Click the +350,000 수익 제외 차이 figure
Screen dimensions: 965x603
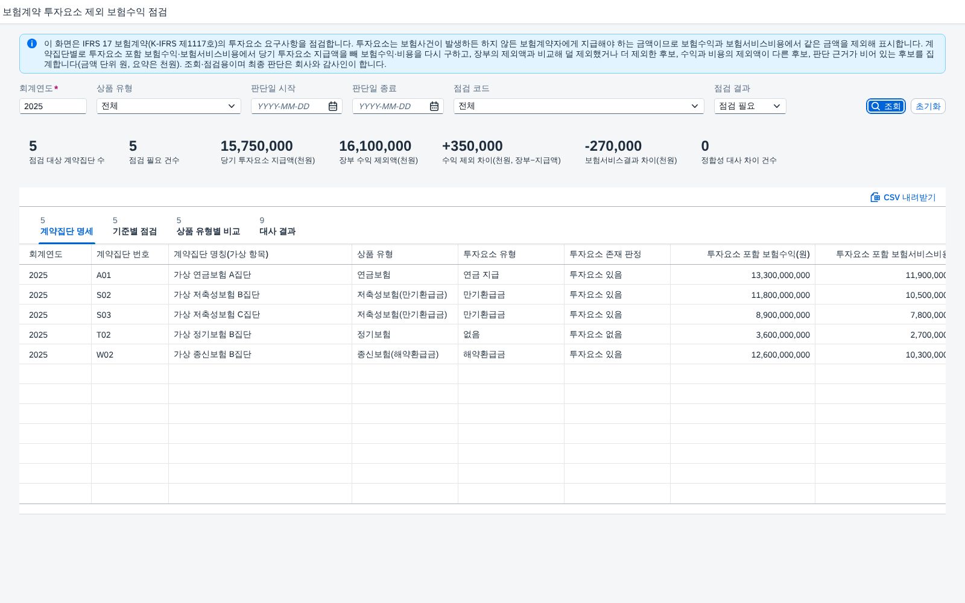coord(472,146)
